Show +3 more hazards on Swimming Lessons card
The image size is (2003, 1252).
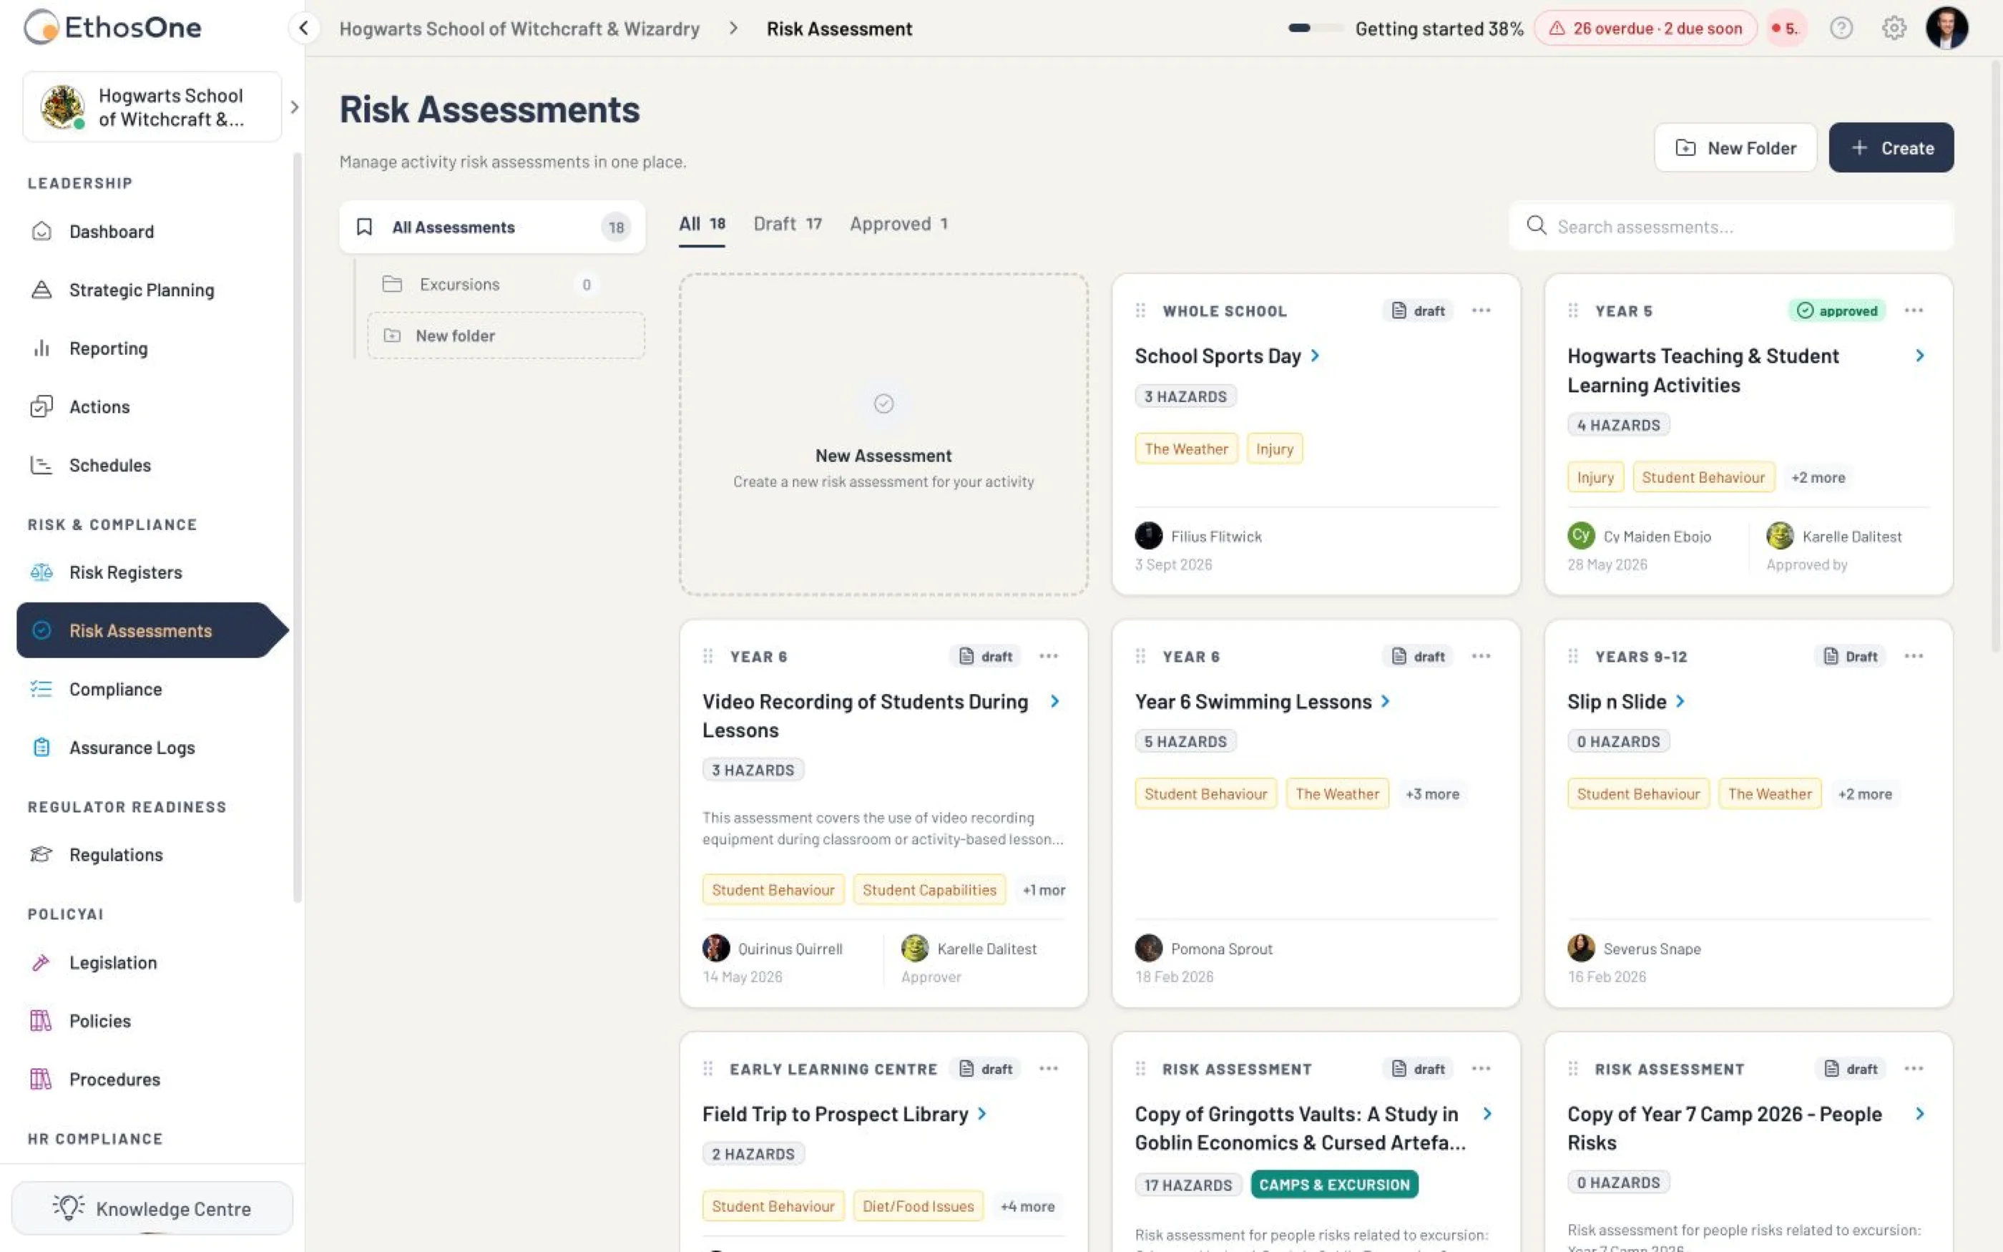tap(1432, 793)
